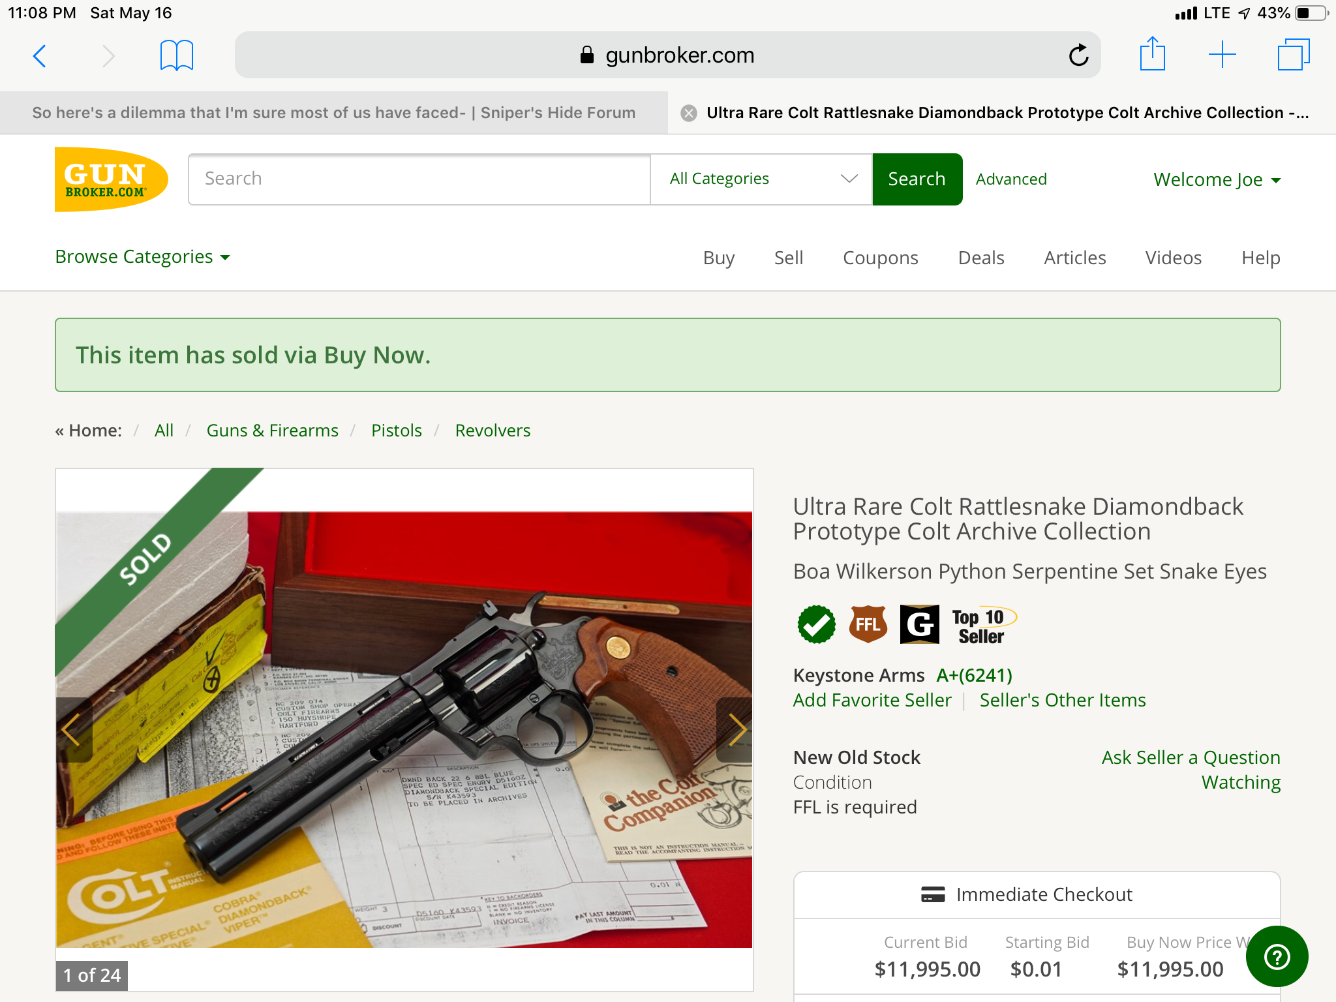Click the Watching link
1336x1002 pixels.
[1241, 782]
